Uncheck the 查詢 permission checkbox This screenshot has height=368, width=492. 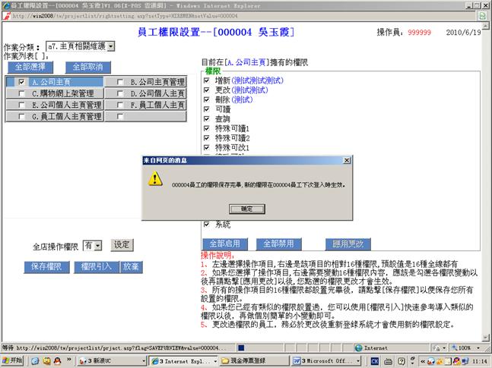(207, 120)
